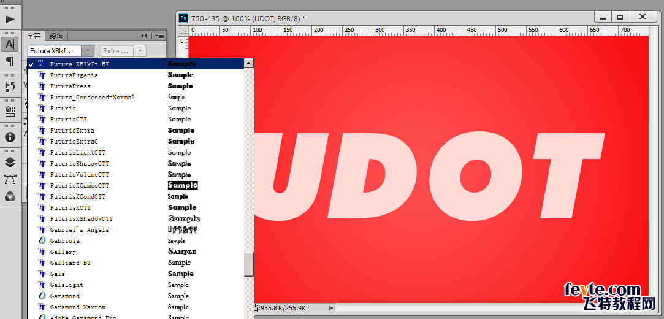
Task: Open the Character panel icon in dock
Action: point(9,44)
